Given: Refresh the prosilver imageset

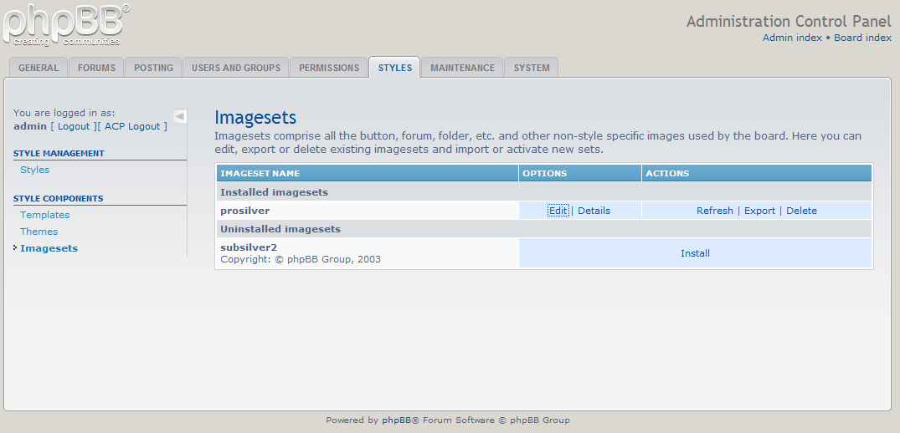Looking at the screenshot, I should click(x=714, y=211).
